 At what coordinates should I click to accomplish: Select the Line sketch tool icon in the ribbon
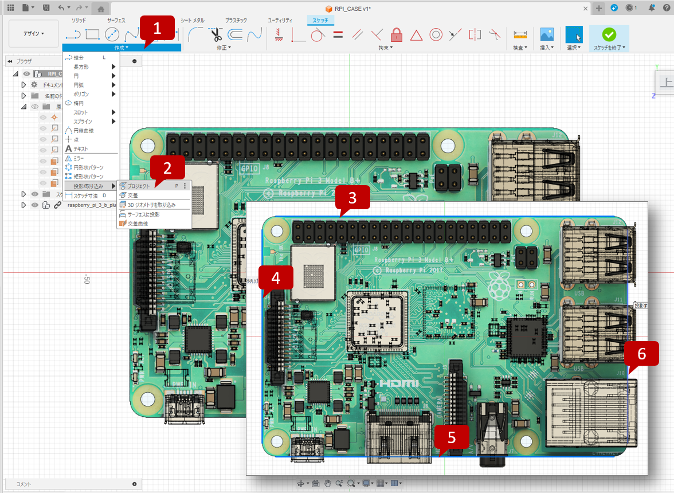(x=73, y=34)
